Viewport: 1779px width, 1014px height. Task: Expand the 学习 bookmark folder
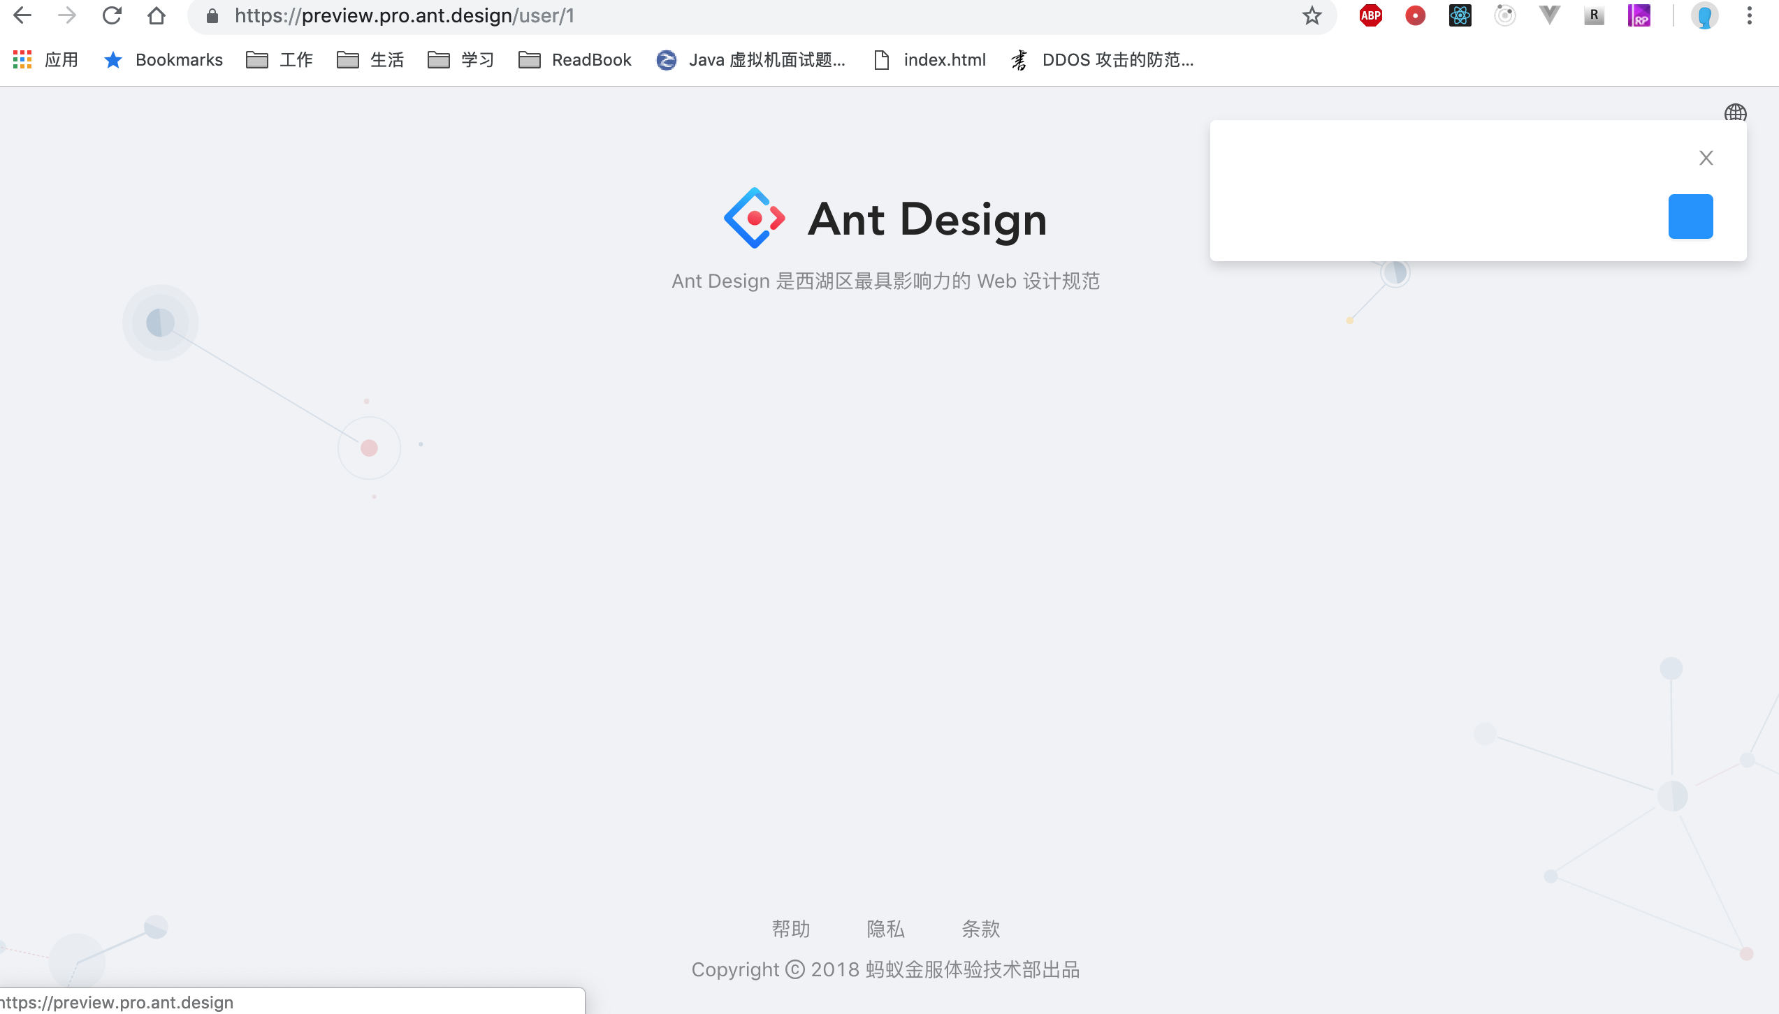[x=461, y=60]
